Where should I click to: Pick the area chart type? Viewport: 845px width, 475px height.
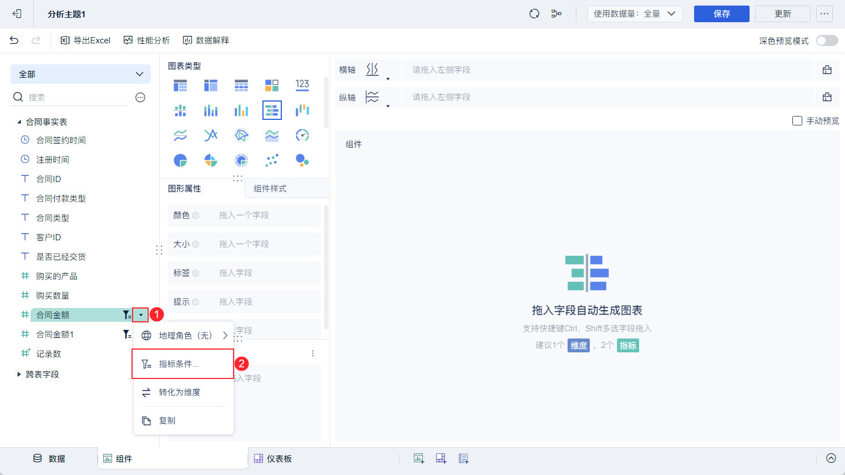point(272,135)
